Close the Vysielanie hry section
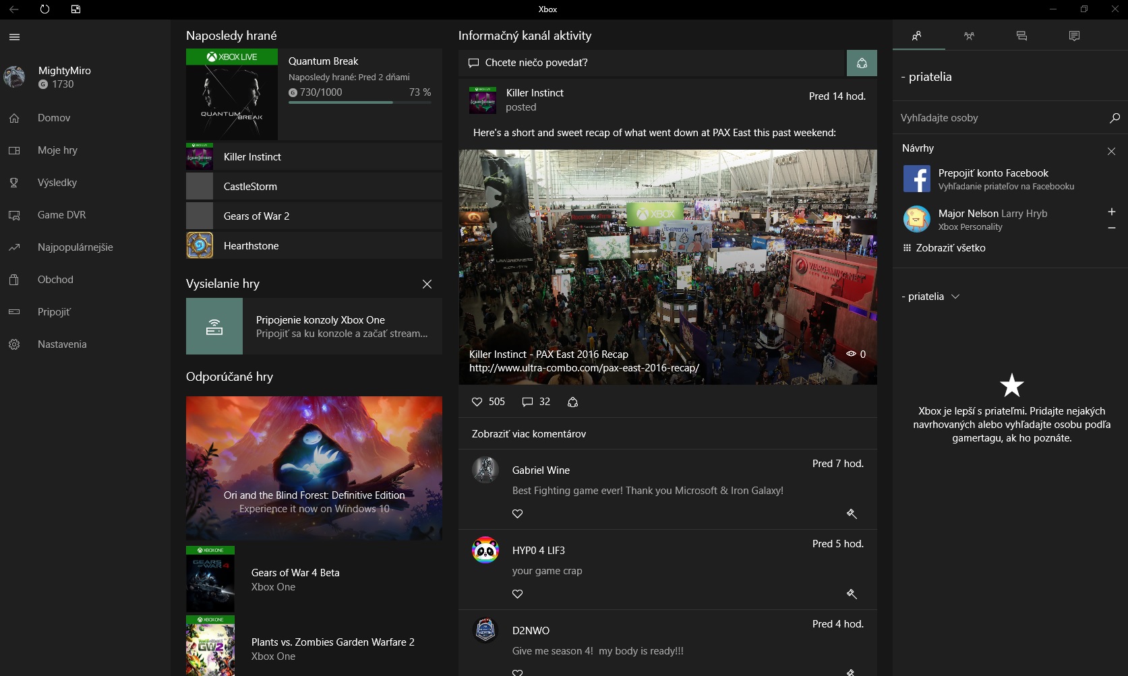The height and width of the screenshot is (676, 1128). click(x=427, y=284)
